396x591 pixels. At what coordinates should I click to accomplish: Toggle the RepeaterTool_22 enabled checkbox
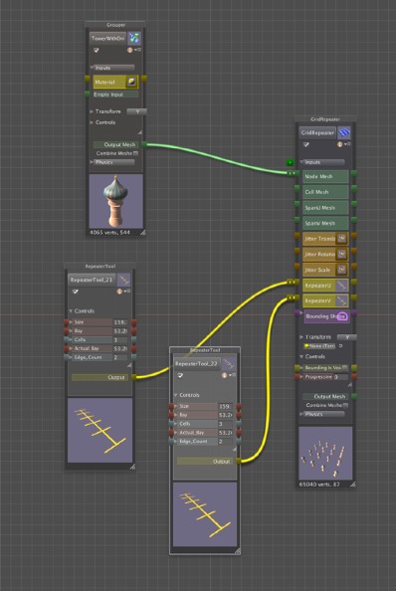(x=180, y=375)
